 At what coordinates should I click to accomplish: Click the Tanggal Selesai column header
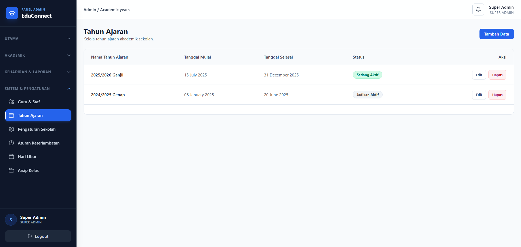click(x=278, y=57)
